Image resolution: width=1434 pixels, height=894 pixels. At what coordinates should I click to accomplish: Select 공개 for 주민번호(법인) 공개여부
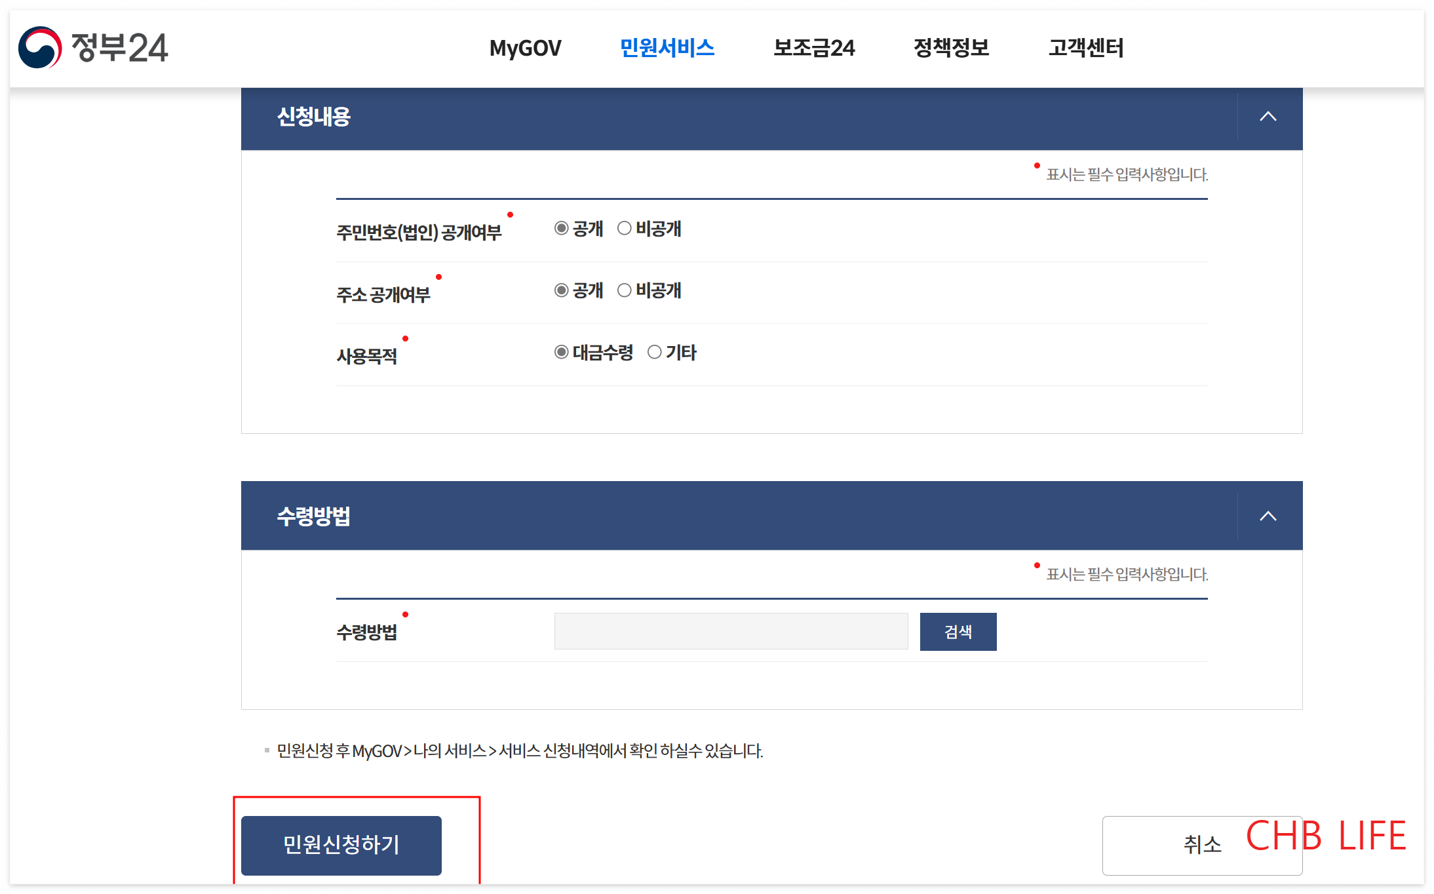560,229
